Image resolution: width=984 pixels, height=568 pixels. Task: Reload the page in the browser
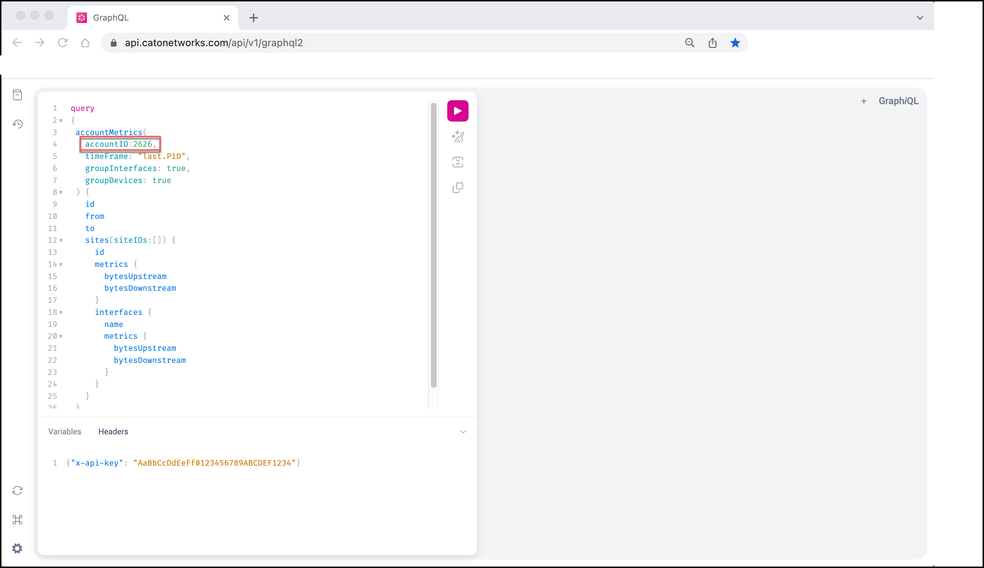pyautogui.click(x=63, y=43)
